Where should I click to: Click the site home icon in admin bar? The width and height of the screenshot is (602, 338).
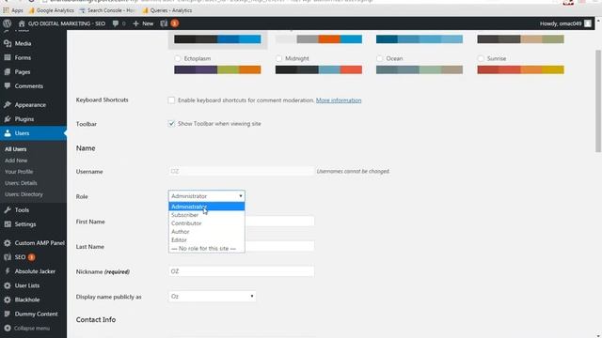point(22,23)
